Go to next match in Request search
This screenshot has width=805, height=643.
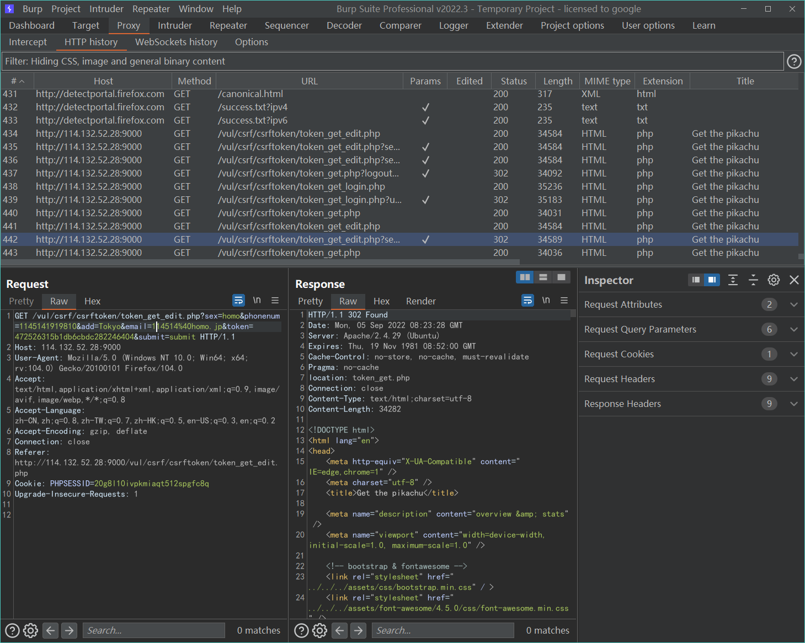point(70,630)
